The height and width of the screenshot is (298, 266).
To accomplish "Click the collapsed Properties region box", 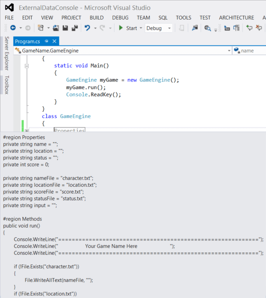I will (x=70, y=130).
